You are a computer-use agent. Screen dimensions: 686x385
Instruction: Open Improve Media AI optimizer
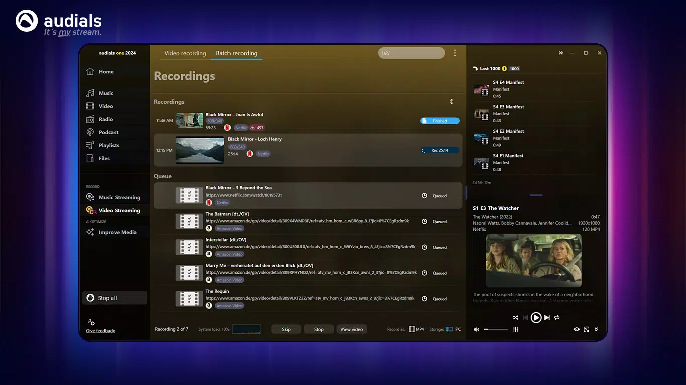(x=111, y=232)
